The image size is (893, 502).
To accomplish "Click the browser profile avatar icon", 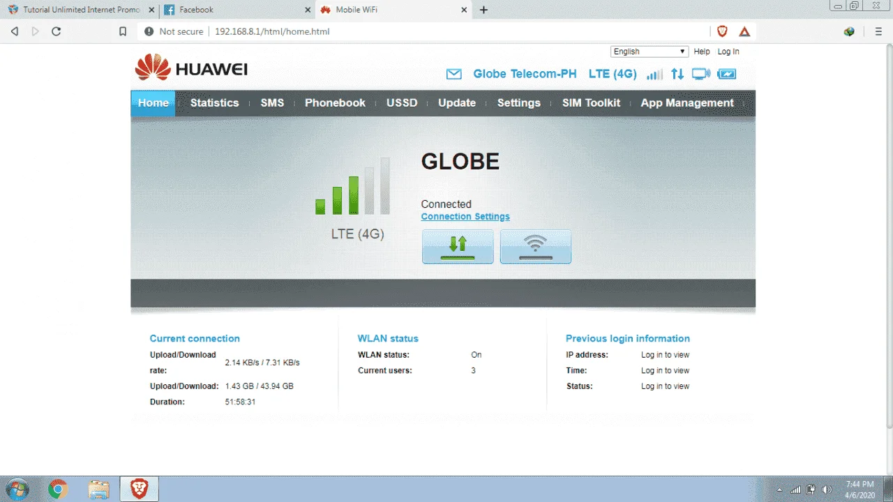I will 849,31.
